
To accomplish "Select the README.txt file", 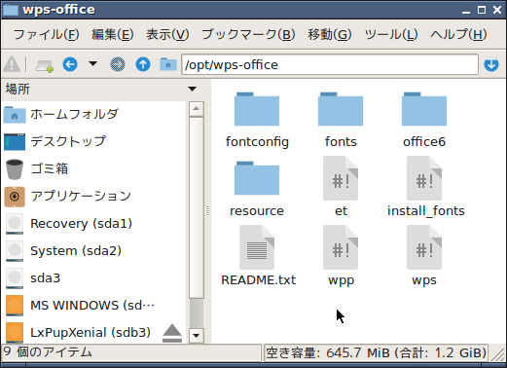I will point(258,256).
